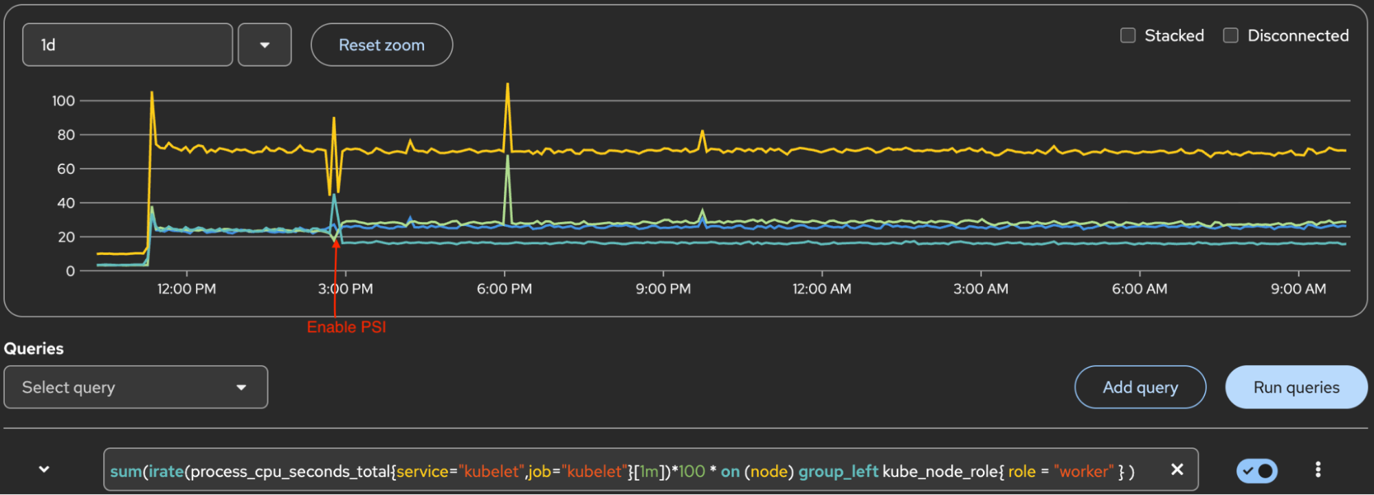Enable the Stacked checkbox
Image resolution: width=1374 pixels, height=495 pixels.
tap(1128, 36)
